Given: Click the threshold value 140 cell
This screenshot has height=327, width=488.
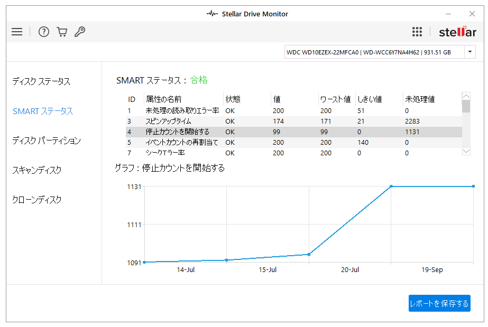Looking at the screenshot, I should (363, 142).
